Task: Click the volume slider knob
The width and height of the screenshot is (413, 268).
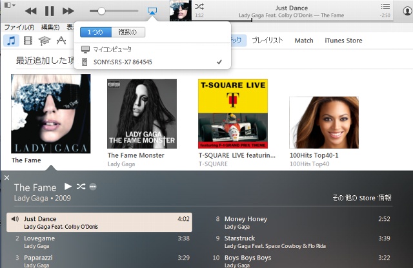Action: 101,11
